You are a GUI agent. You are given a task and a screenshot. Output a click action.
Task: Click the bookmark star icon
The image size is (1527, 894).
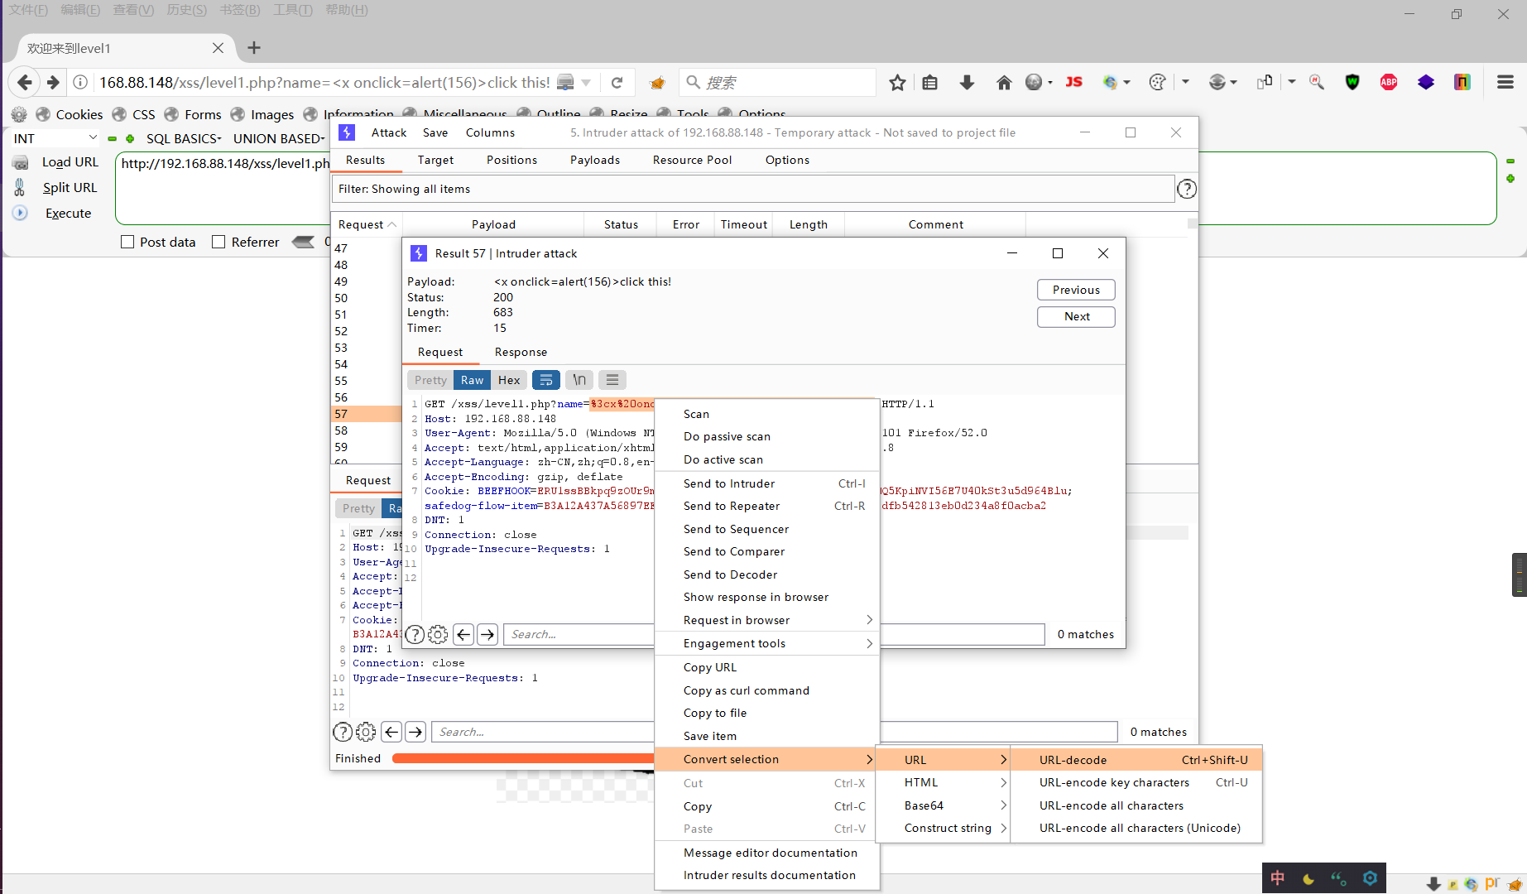pyautogui.click(x=897, y=83)
